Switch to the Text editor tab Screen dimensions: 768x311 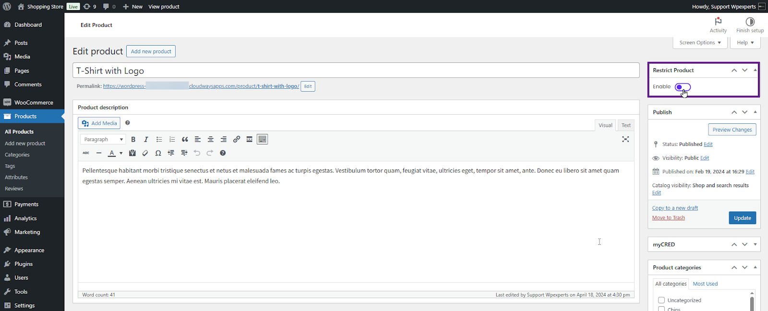point(626,125)
